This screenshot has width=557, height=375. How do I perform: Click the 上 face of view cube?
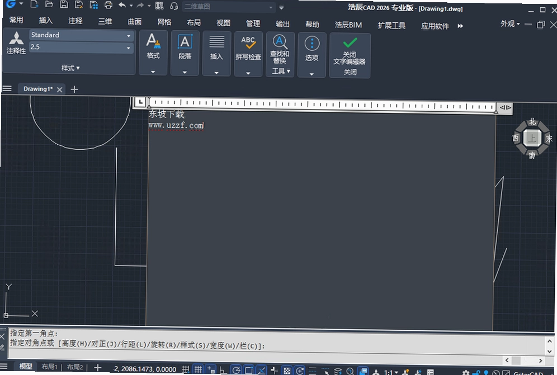(532, 138)
